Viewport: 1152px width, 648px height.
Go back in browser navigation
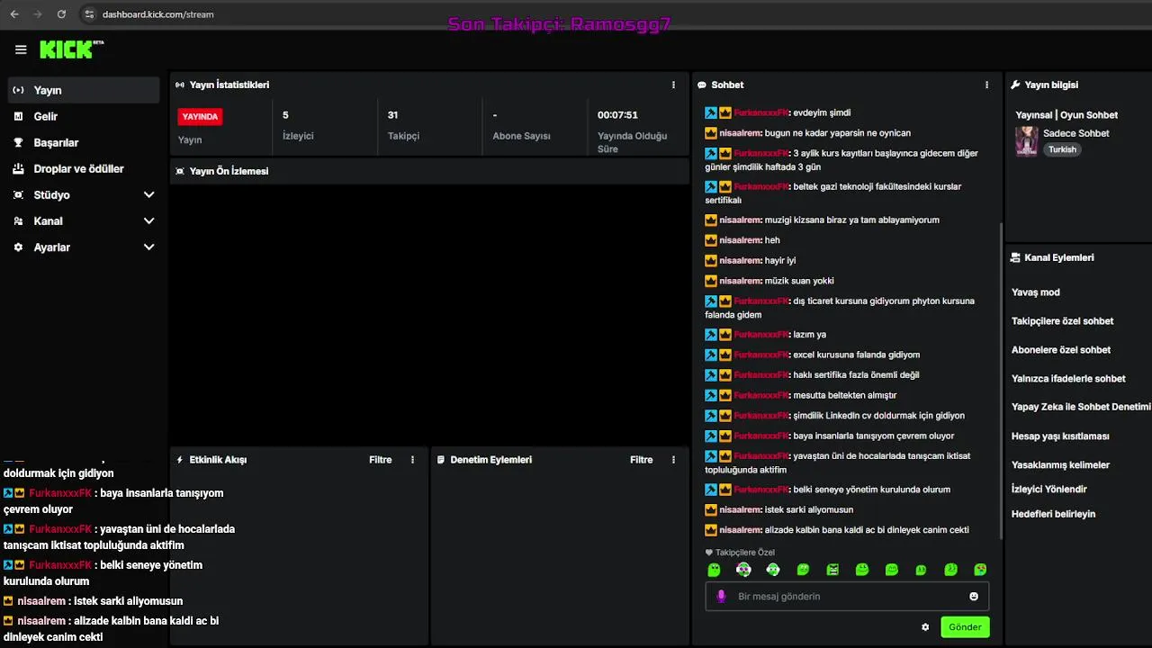14,14
